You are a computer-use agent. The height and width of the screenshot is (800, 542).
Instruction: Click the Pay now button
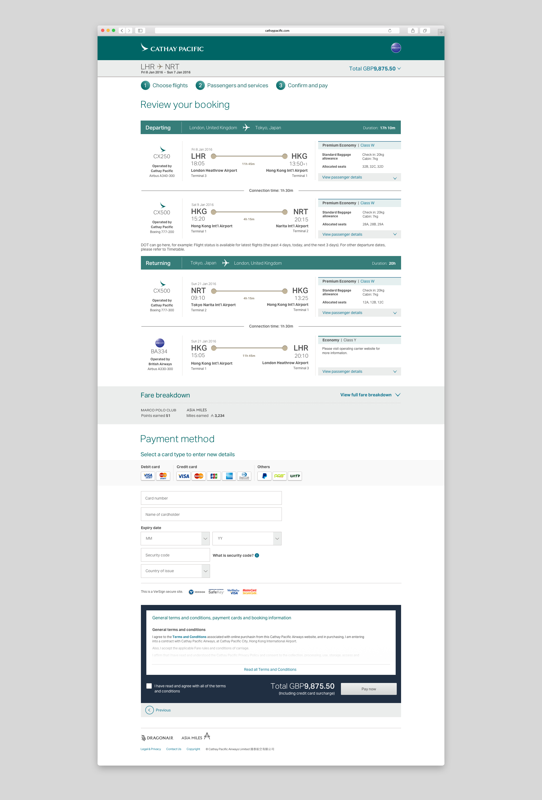[369, 689]
